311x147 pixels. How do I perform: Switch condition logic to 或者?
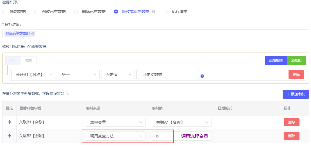29,60
